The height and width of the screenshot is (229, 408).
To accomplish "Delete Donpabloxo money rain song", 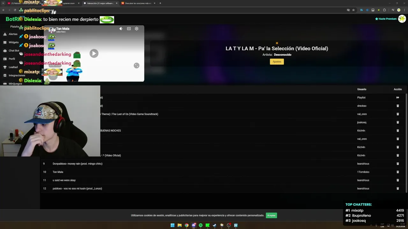I will coord(397,164).
